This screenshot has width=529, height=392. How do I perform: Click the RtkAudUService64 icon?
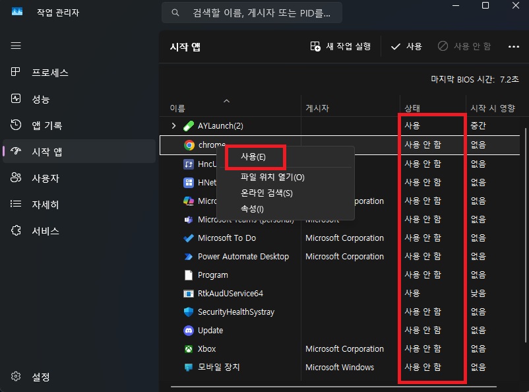[189, 294]
